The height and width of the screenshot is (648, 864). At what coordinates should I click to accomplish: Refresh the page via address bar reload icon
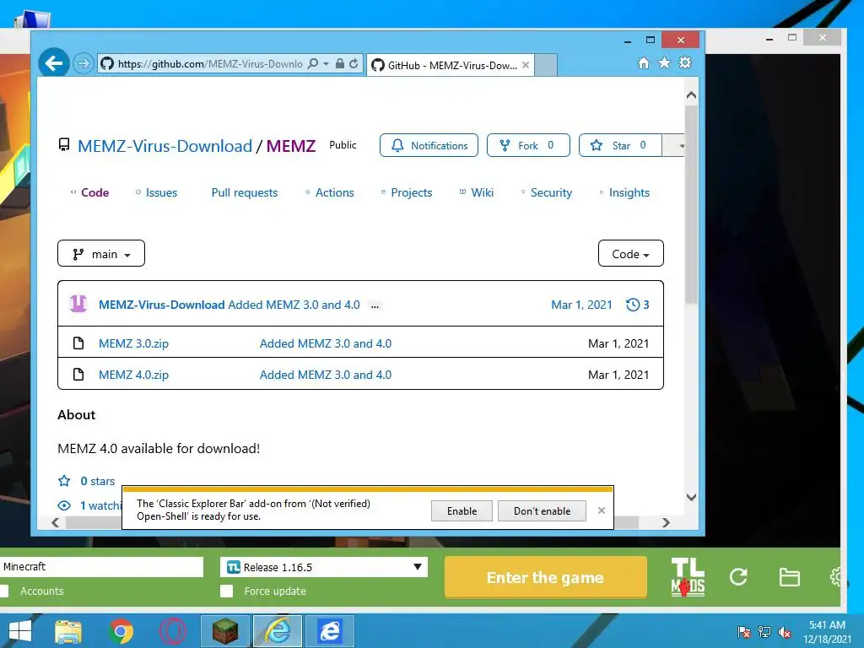pos(354,64)
